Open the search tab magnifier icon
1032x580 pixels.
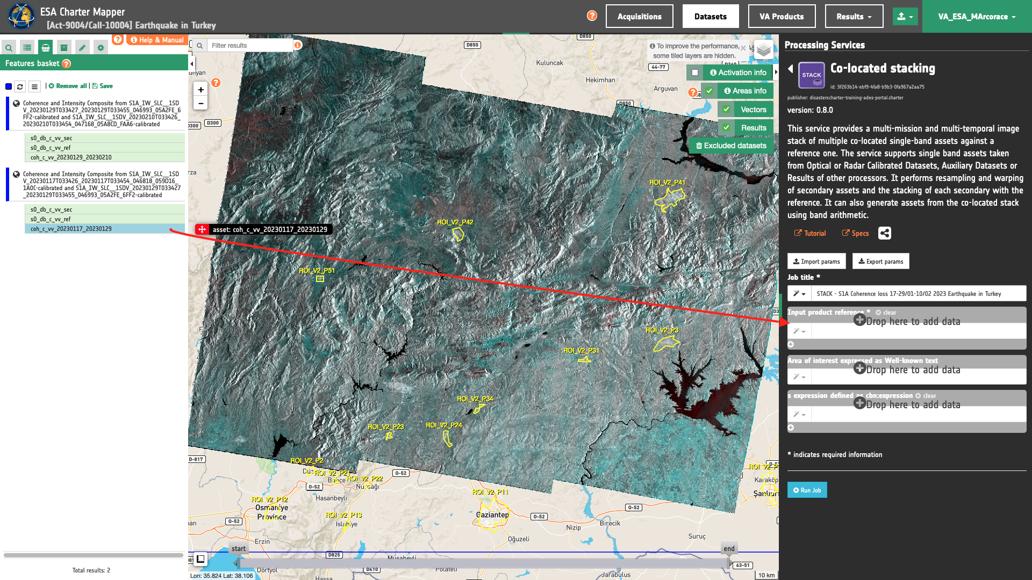9,48
